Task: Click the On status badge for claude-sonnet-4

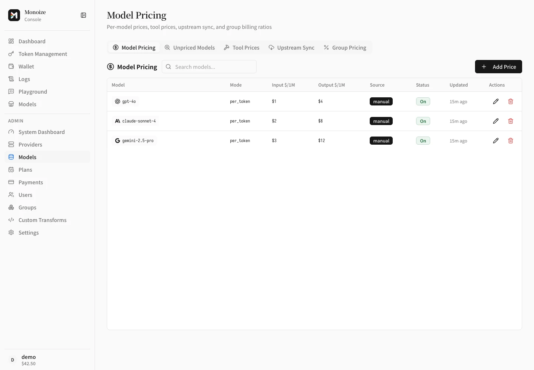Action: pos(423,121)
